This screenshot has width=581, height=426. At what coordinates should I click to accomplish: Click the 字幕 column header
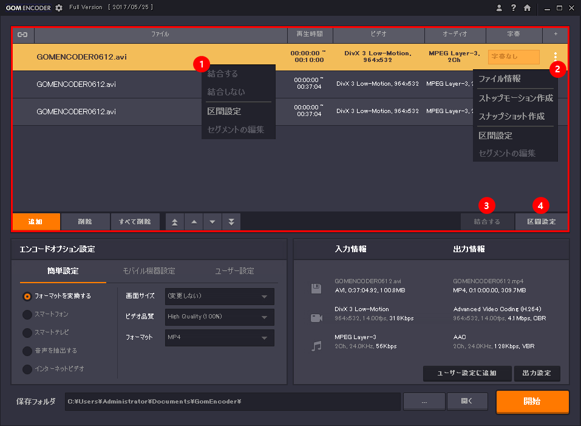pyautogui.click(x=514, y=34)
